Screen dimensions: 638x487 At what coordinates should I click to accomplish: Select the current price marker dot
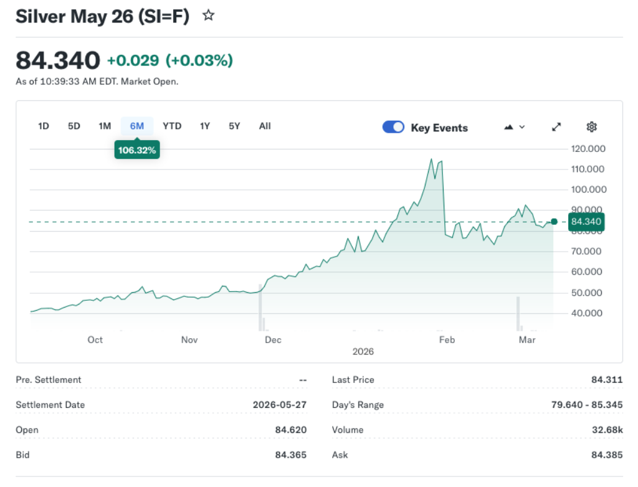553,221
